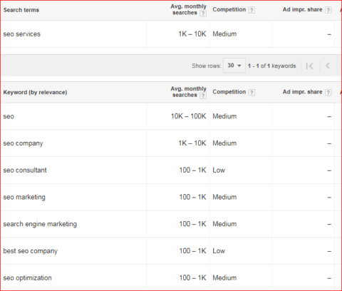Viewport: 342px width, 291px height.
Task: Click Medium competition for seo optimization
Action: point(224,277)
